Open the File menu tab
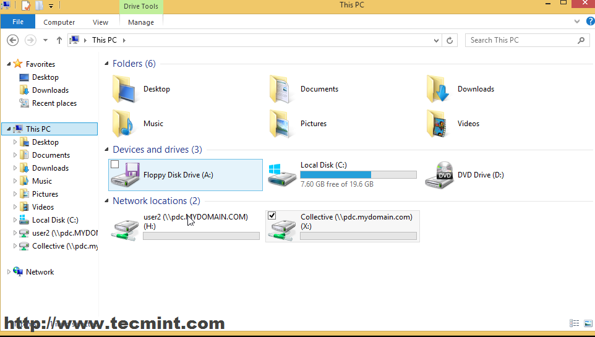The image size is (595, 337). 18,22
